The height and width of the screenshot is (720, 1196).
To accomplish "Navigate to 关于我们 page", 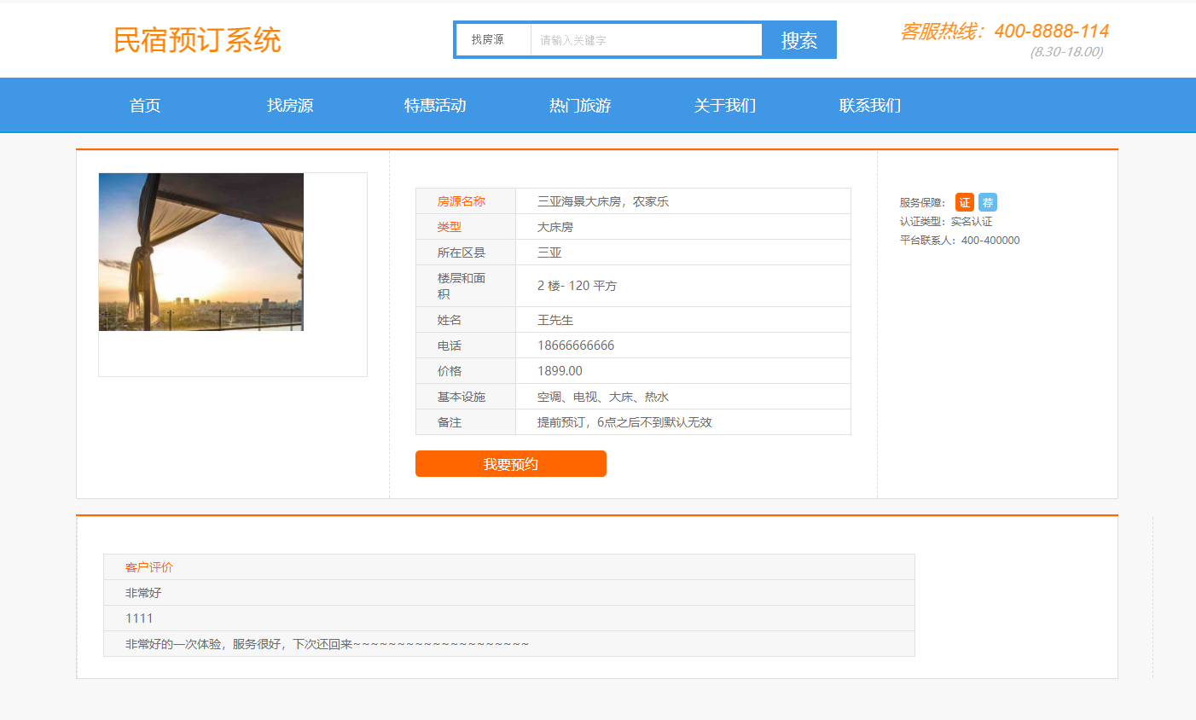I will pyautogui.click(x=725, y=106).
